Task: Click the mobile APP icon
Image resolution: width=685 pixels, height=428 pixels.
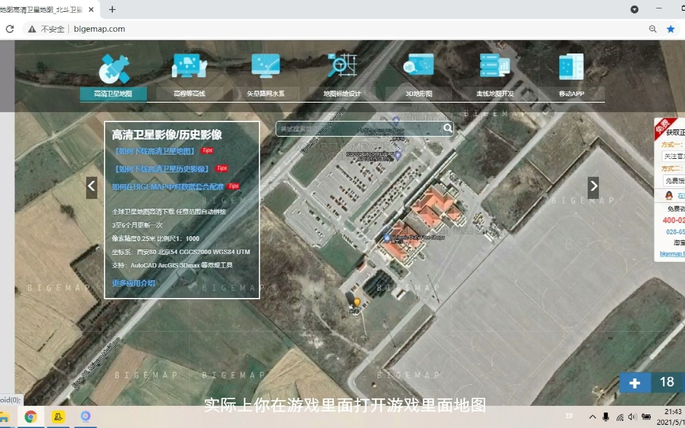Action: 571,67
